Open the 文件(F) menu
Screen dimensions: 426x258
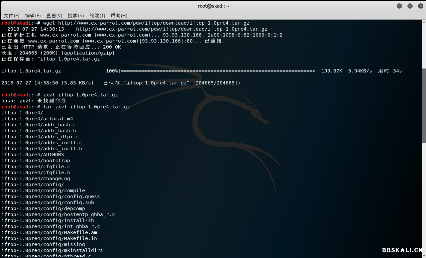click(12, 16)
